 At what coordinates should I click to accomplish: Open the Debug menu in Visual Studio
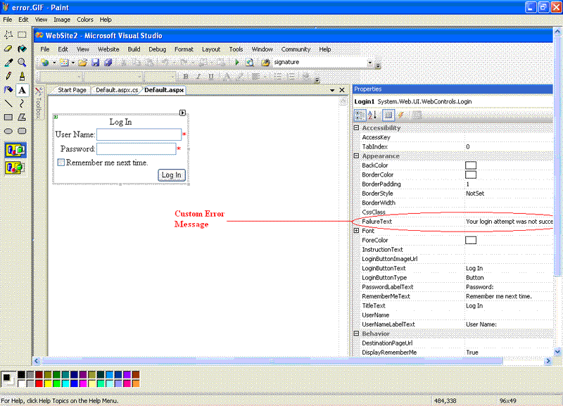pyautogui.click(x=157, y=49)
